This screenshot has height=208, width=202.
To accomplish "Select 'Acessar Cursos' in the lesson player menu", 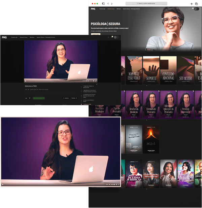I will pyautogui.click(x=24, y=37).
